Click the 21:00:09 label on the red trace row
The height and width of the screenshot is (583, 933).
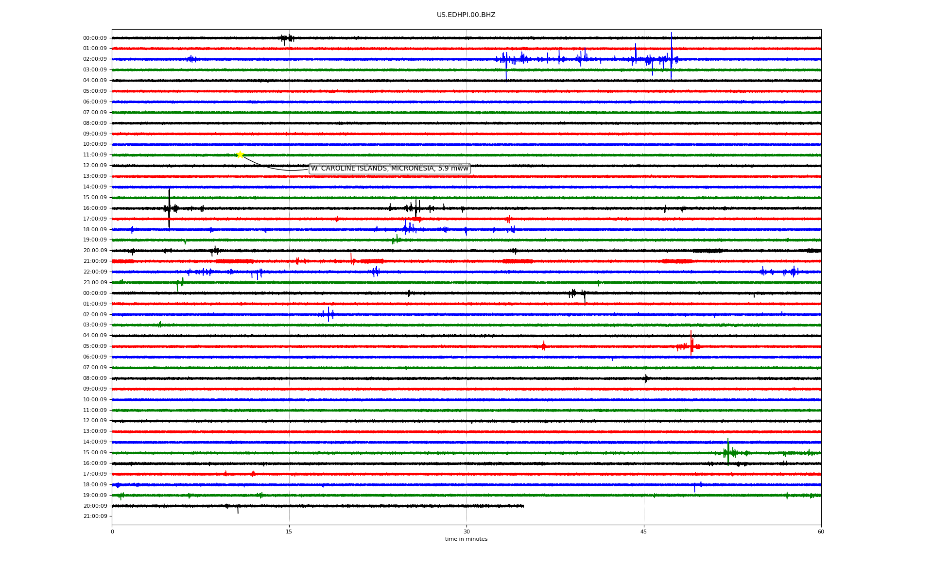coord(95,261)
